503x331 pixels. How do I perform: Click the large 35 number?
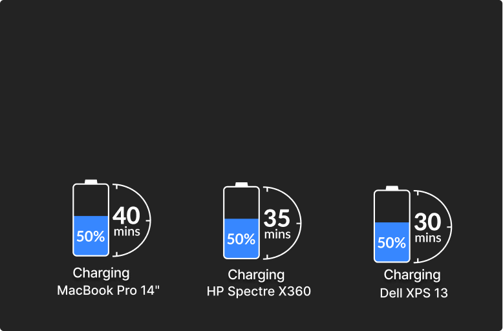click(x=277, y=218)
